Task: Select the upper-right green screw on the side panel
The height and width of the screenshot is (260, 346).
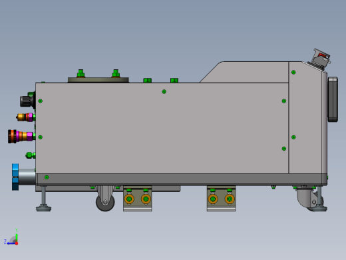Action: pos(284,101)
